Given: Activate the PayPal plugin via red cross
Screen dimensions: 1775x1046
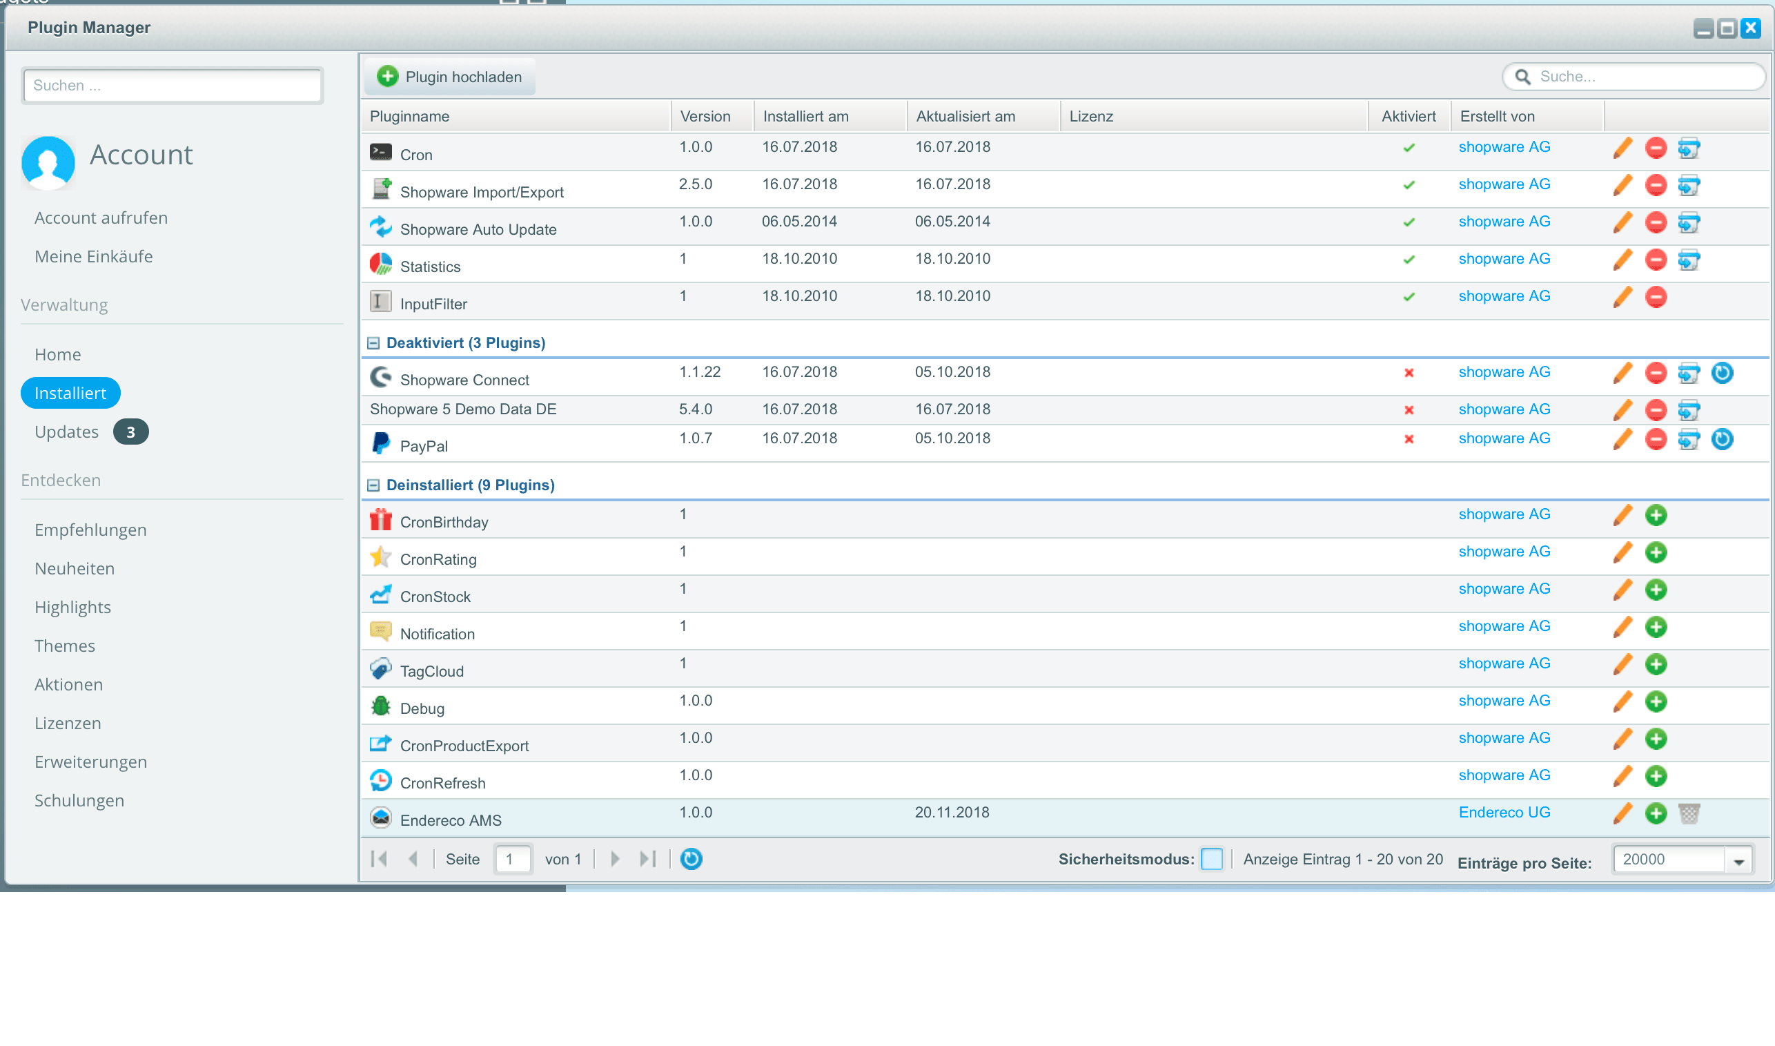Looking at the screenshot, I should click(x=1409, y=439).
